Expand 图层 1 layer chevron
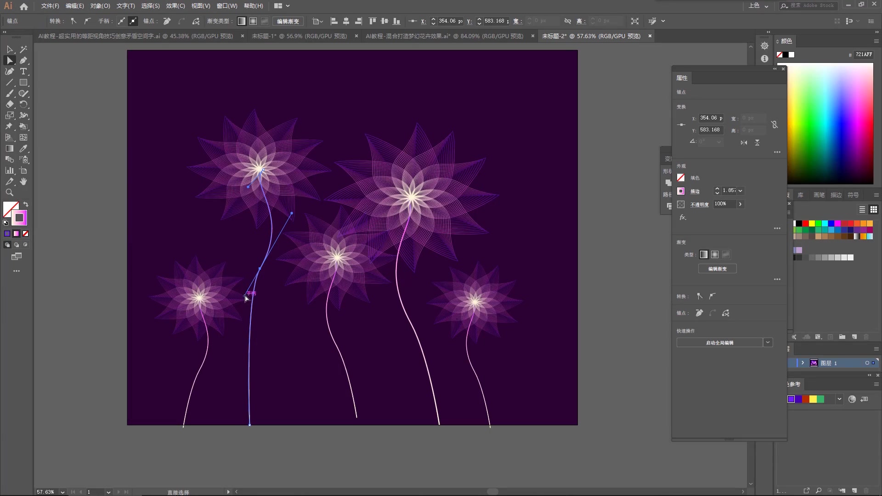 click(803, 363)
